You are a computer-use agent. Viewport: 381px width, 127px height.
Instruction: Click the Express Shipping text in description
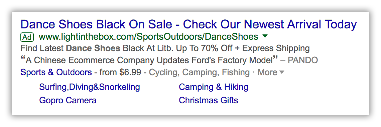276,48
